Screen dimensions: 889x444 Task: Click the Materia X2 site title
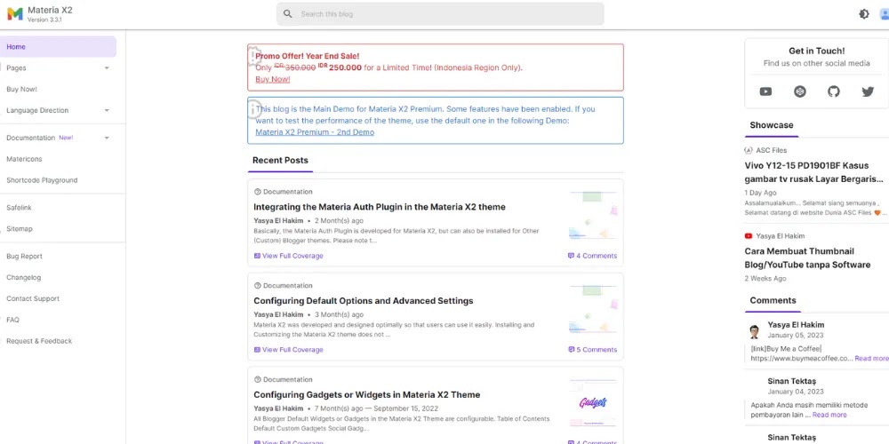(50, 10)
